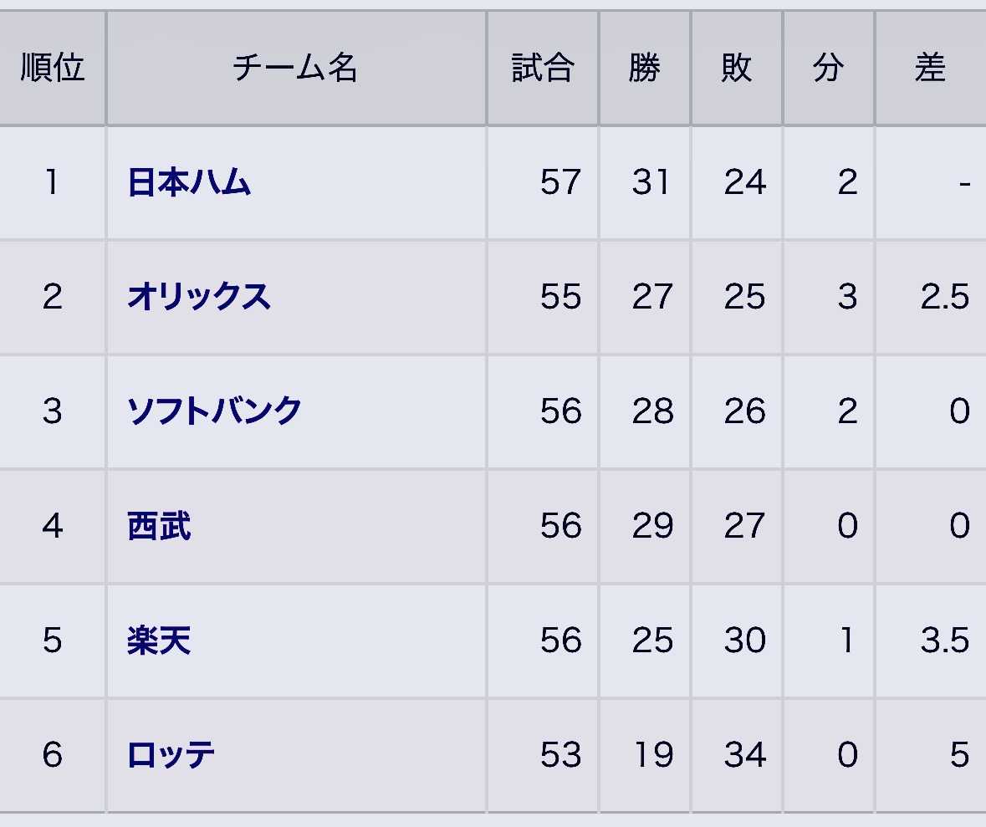This screenshot has height=827, width=986.
Task: Click the 勝 column header
Action: coord(645,69)
